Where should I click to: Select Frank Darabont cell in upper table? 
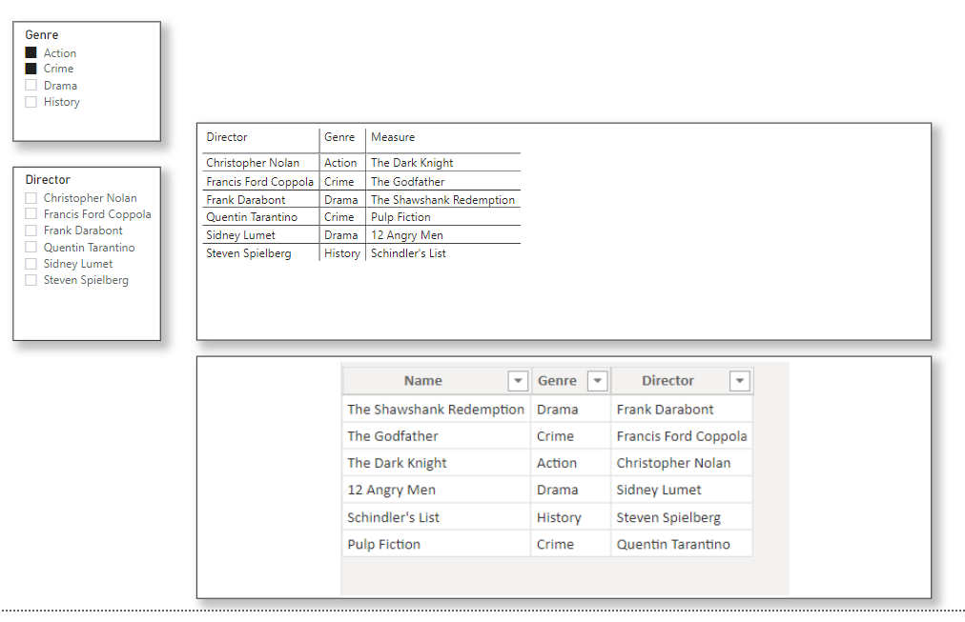(x=246, y=200)
